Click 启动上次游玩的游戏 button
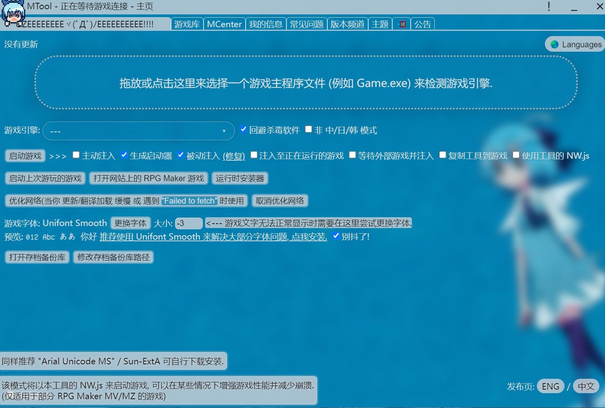 click(45, 178)
